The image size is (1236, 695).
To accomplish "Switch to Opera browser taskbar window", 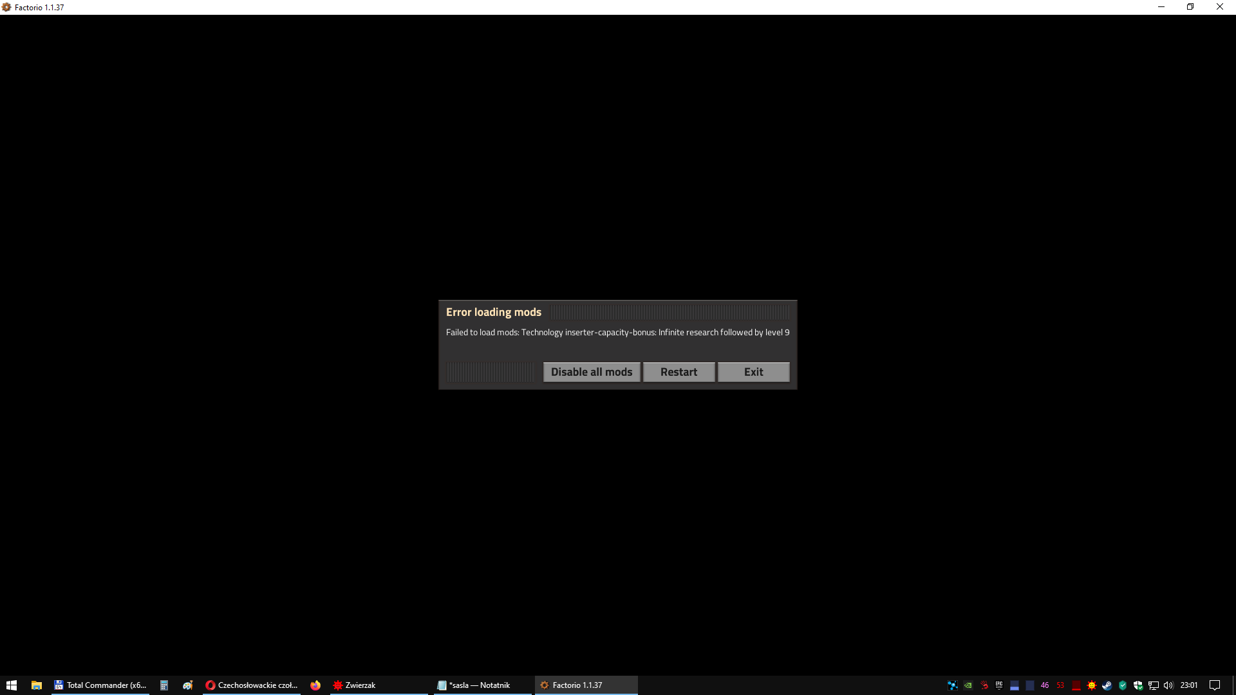I will pos(252,685).
